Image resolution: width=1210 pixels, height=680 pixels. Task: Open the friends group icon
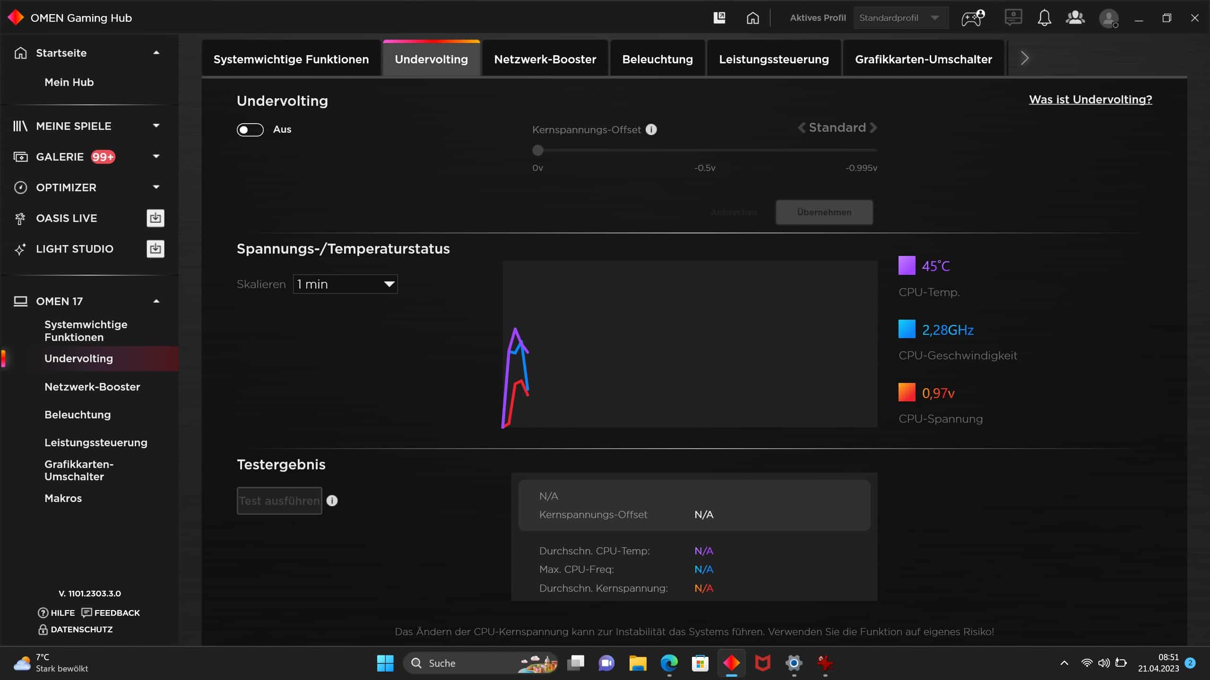pos(1075,18)
